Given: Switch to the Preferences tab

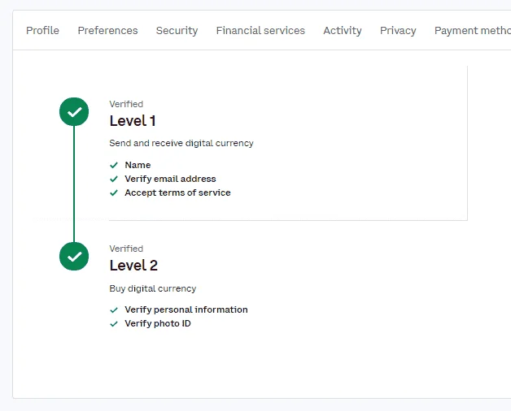Looking at the screenshot, I should pos(107,31).
